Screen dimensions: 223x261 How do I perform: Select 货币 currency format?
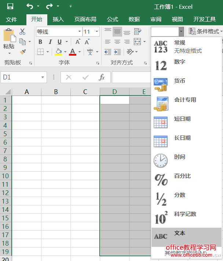186,85
